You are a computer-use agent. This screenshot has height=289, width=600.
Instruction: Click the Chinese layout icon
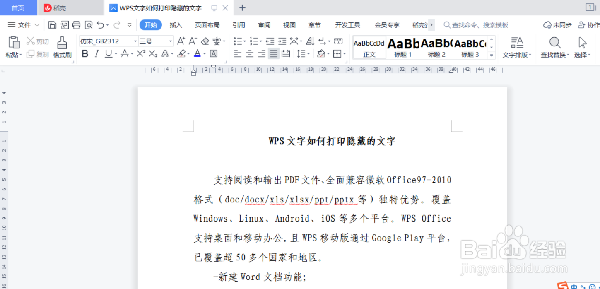click(294, 41)
